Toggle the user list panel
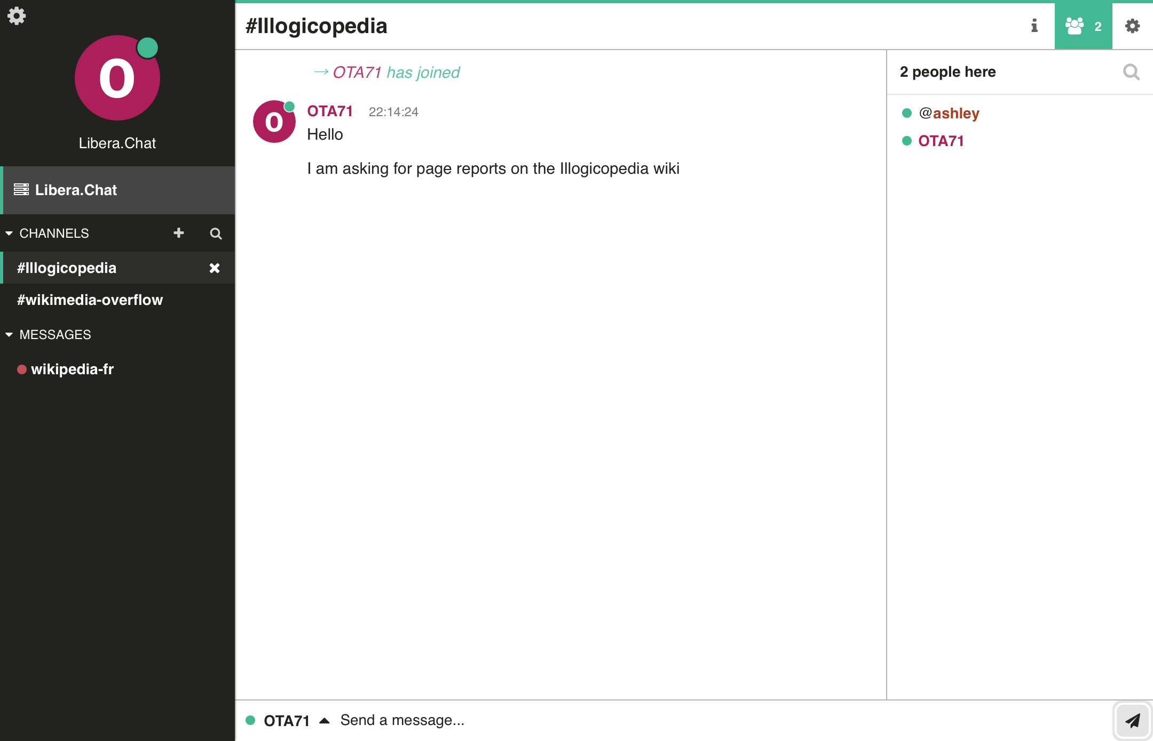This screenshot has width=1153, height=741. (1083, 26)
